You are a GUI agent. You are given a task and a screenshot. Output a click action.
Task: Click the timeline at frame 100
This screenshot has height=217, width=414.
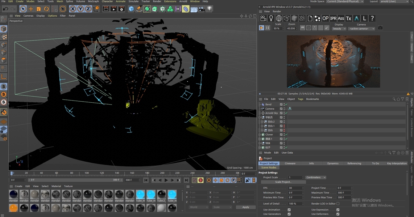coord(87,173)
